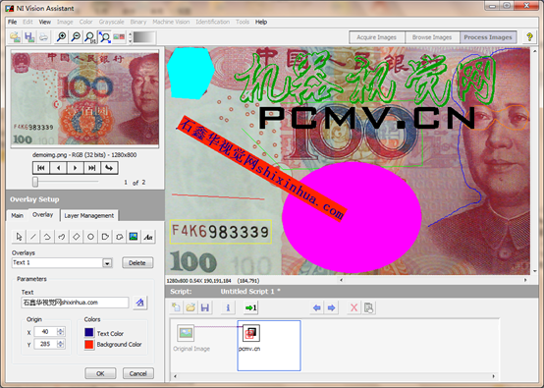Select the oval overlay drawing tool
This screenshot has height=388, width=544.
point(90,237)
